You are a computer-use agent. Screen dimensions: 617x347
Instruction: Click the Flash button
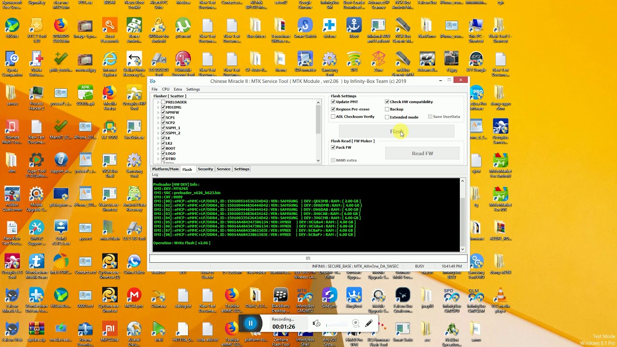396,131
